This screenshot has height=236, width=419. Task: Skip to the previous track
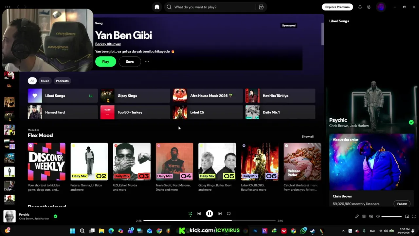tap(199, 214)
